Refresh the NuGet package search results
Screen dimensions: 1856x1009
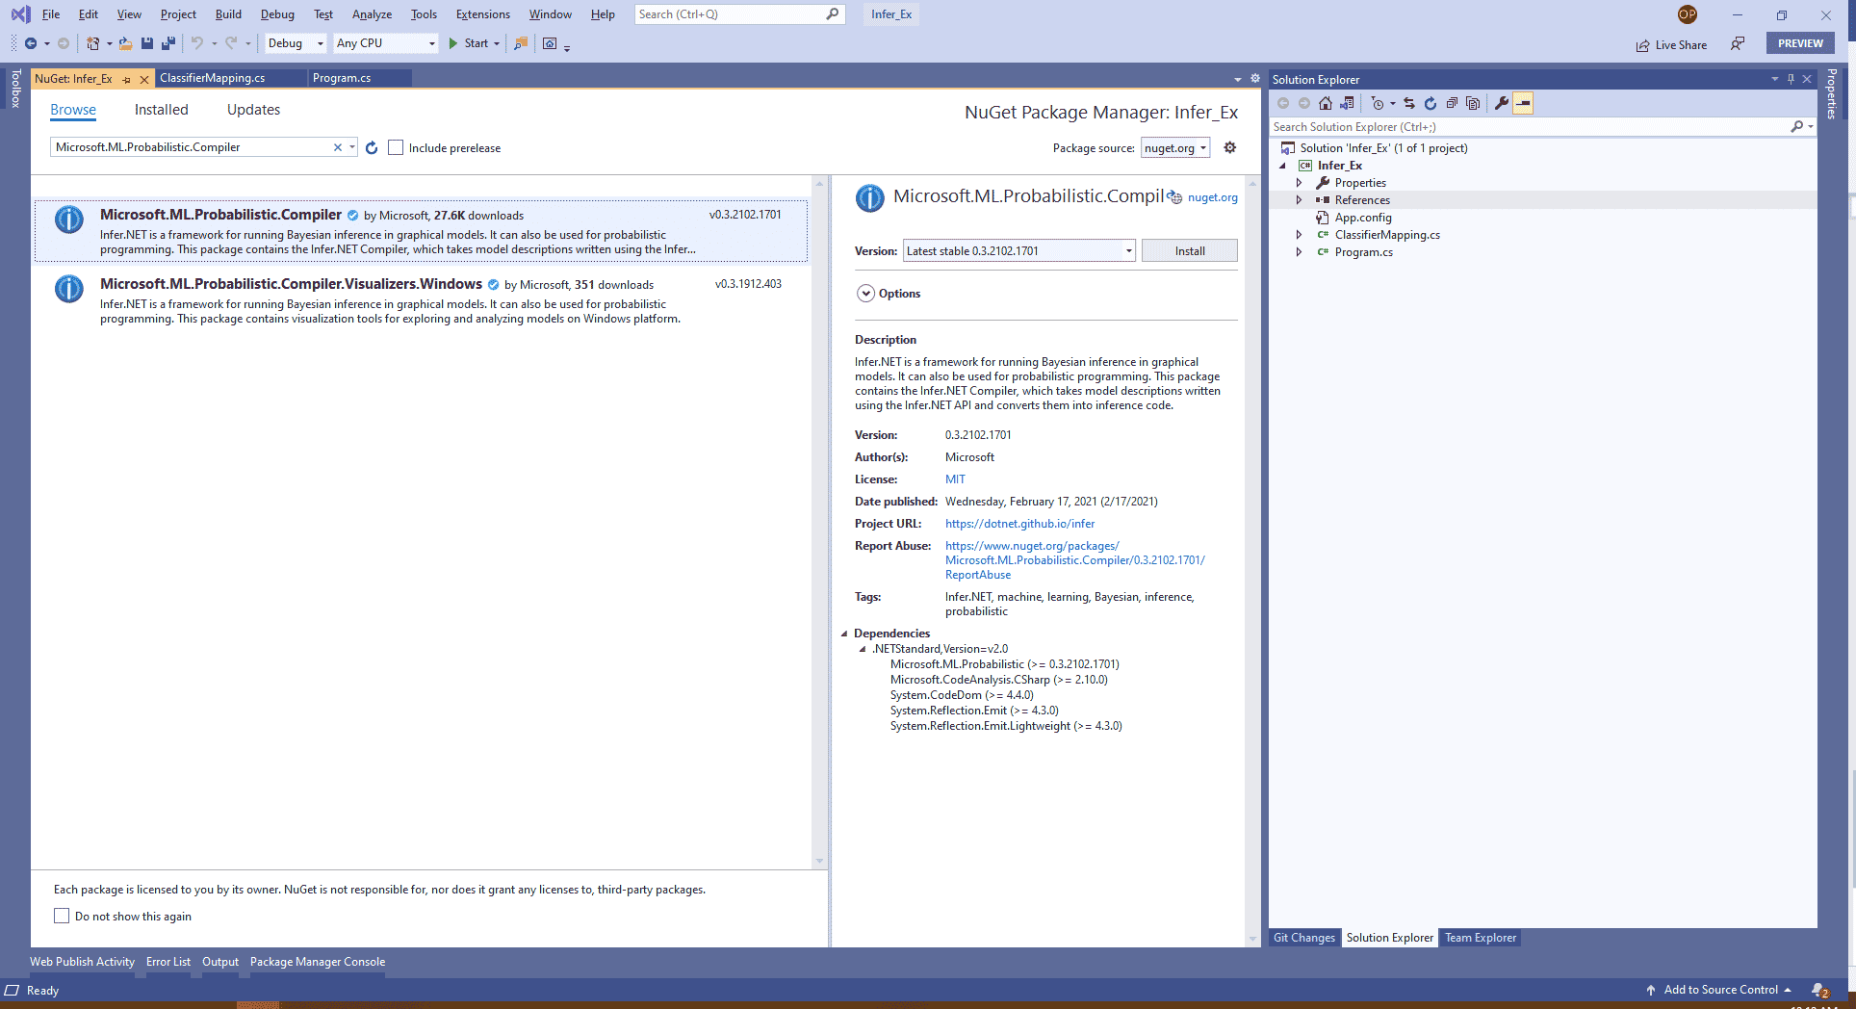click(x=372, y=147)
